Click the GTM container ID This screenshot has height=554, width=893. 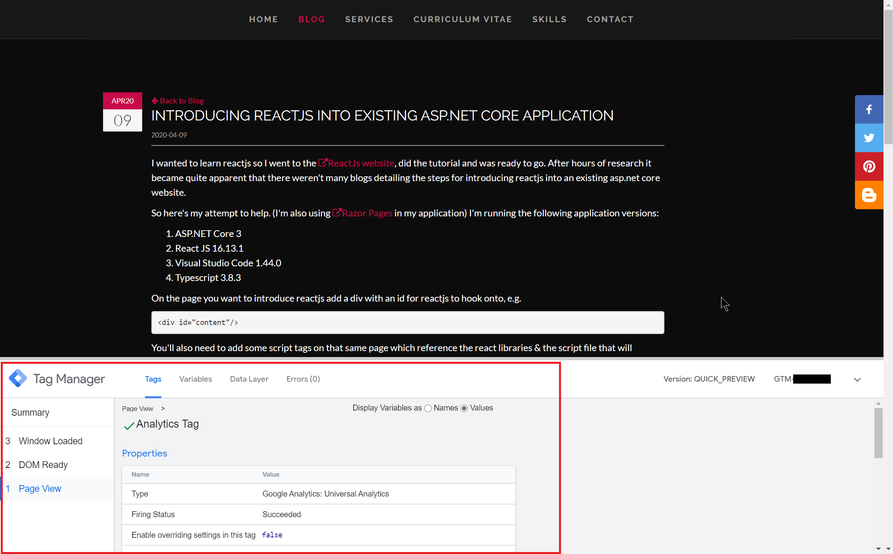pos(802,379)
